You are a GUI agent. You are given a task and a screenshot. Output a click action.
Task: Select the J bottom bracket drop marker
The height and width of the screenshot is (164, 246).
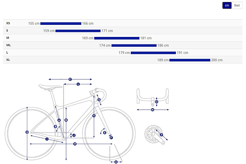[74, 135]
